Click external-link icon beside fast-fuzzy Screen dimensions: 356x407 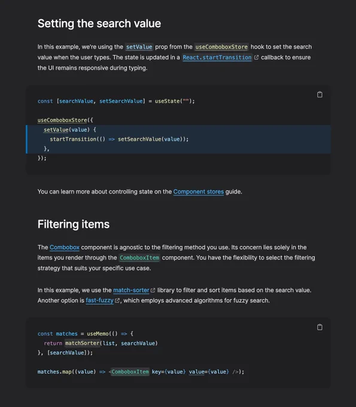click(x=117, y=300)
